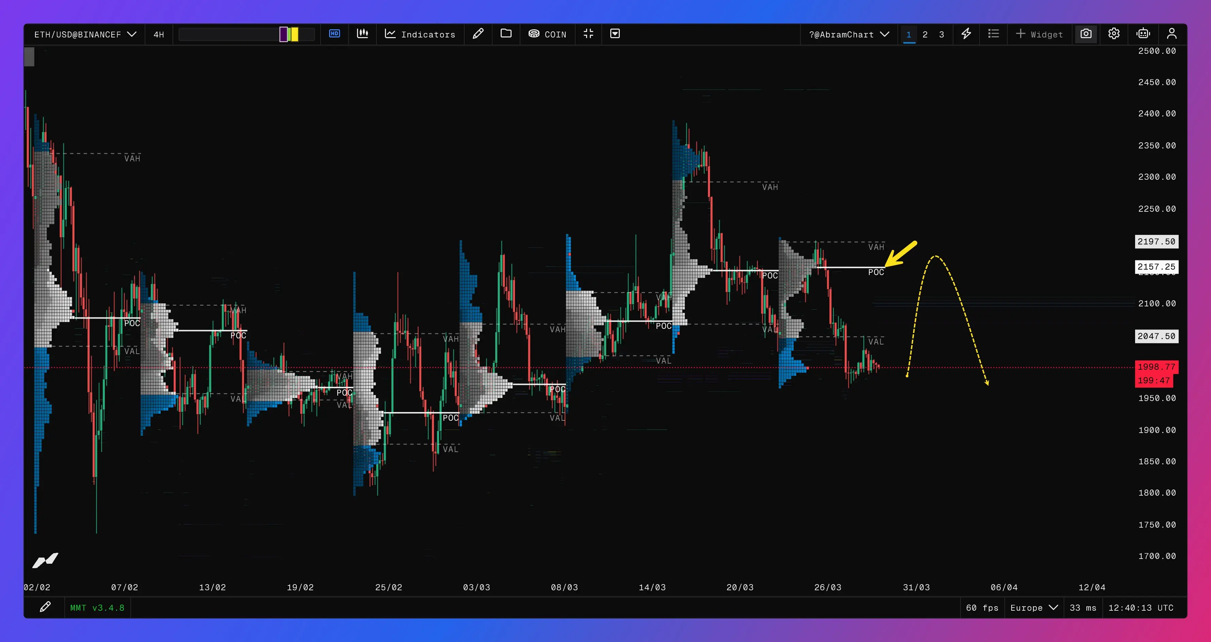Screen dimensions: 1211x642
Task: Open the boxed down-arrow menu icon
Action: (x=614, y=34)
